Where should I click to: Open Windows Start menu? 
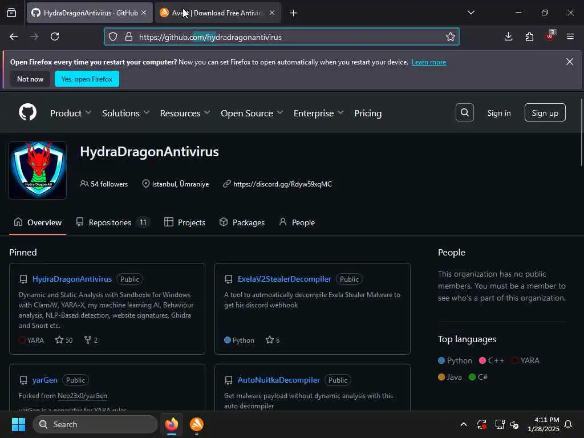pos(18,424)
